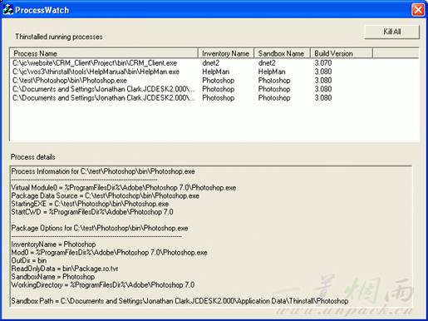
Task: Close the ProcessWatch window
Action: (x=418, y=10)
